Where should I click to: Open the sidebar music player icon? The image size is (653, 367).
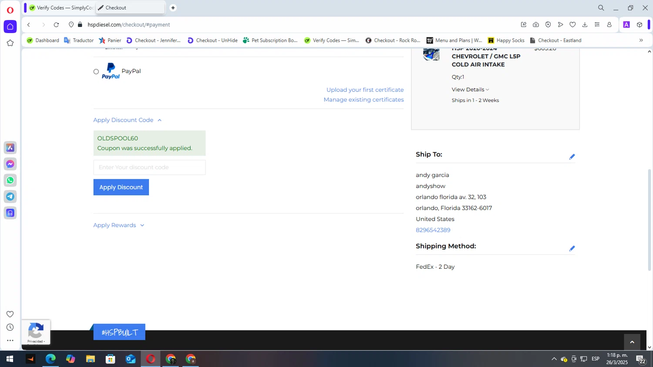pos(10,213)
